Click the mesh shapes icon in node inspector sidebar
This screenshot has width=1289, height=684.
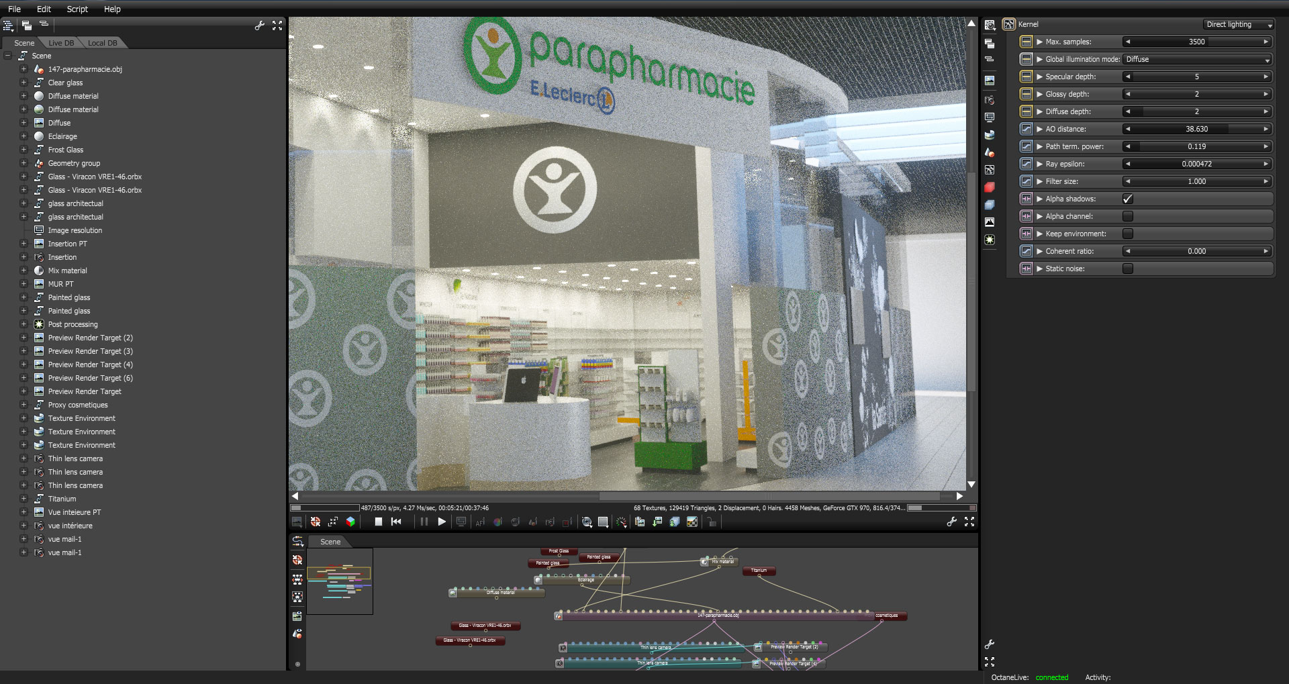pos(990,152)
